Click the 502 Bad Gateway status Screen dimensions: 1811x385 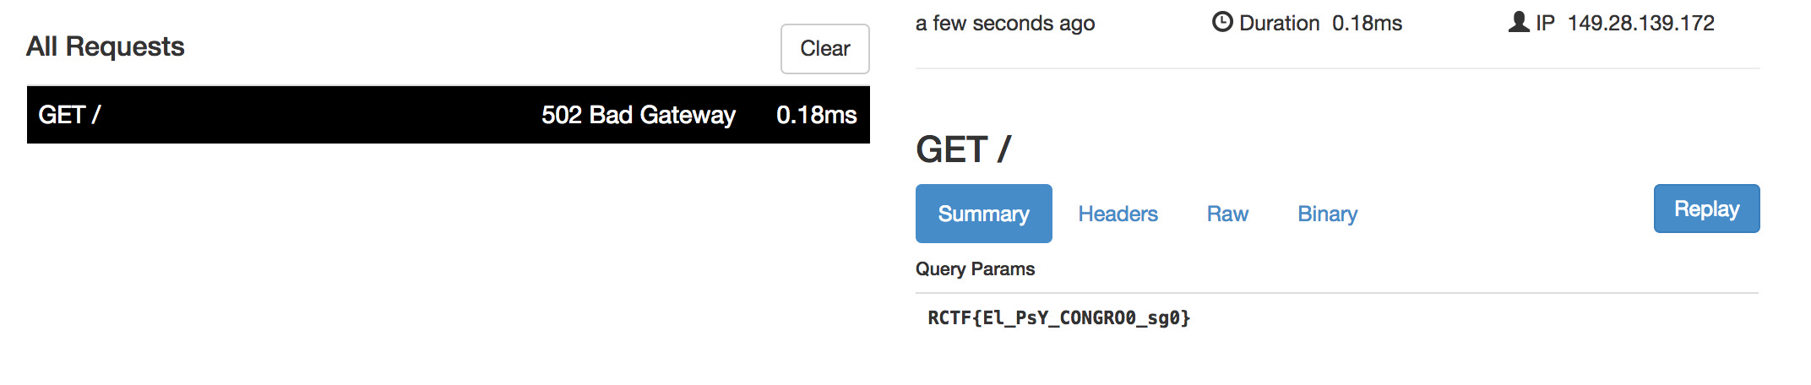639,115
